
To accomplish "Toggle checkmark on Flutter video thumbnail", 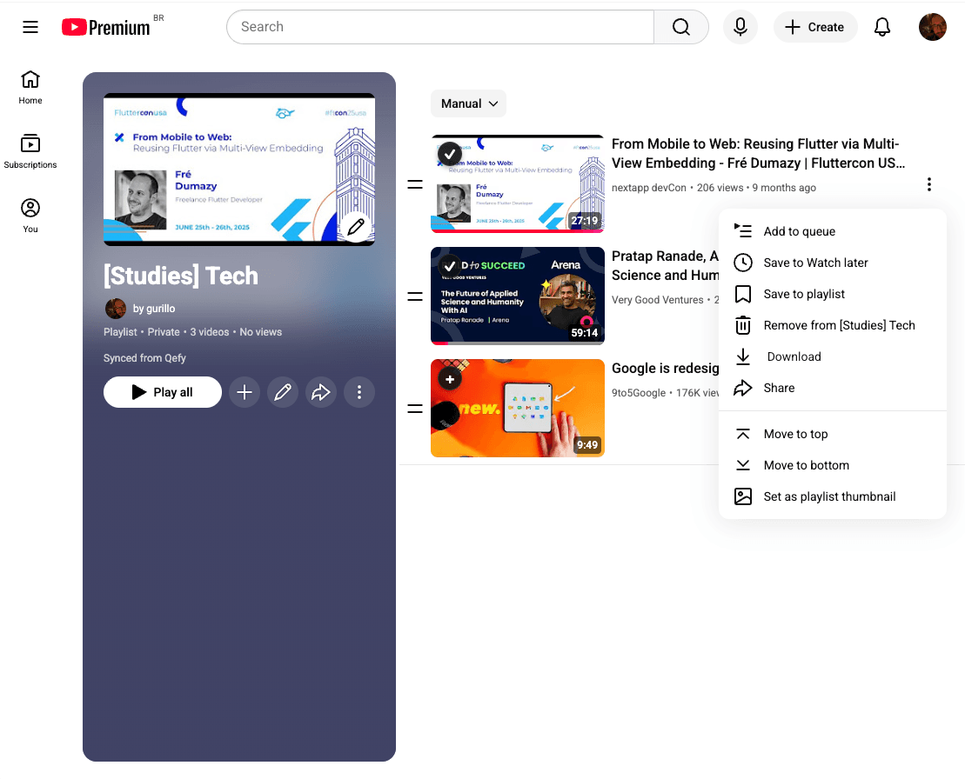I will pyautogui.click(x=450, y=153).
